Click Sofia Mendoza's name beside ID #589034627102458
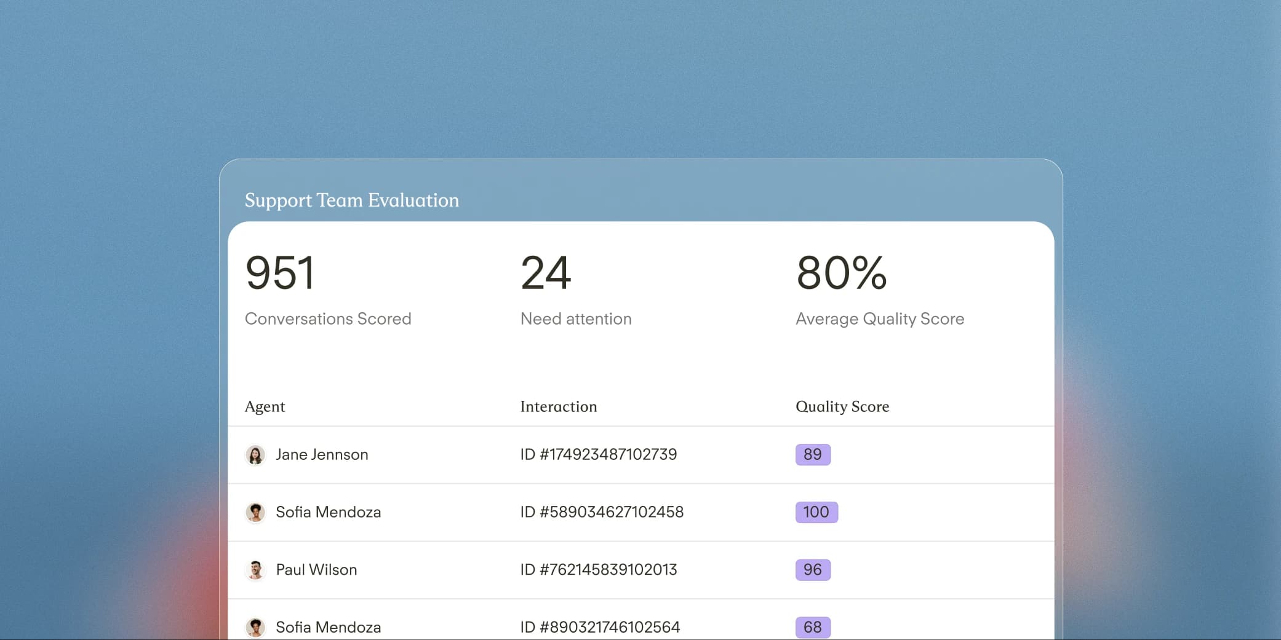1281x640 pixels. 329,512
